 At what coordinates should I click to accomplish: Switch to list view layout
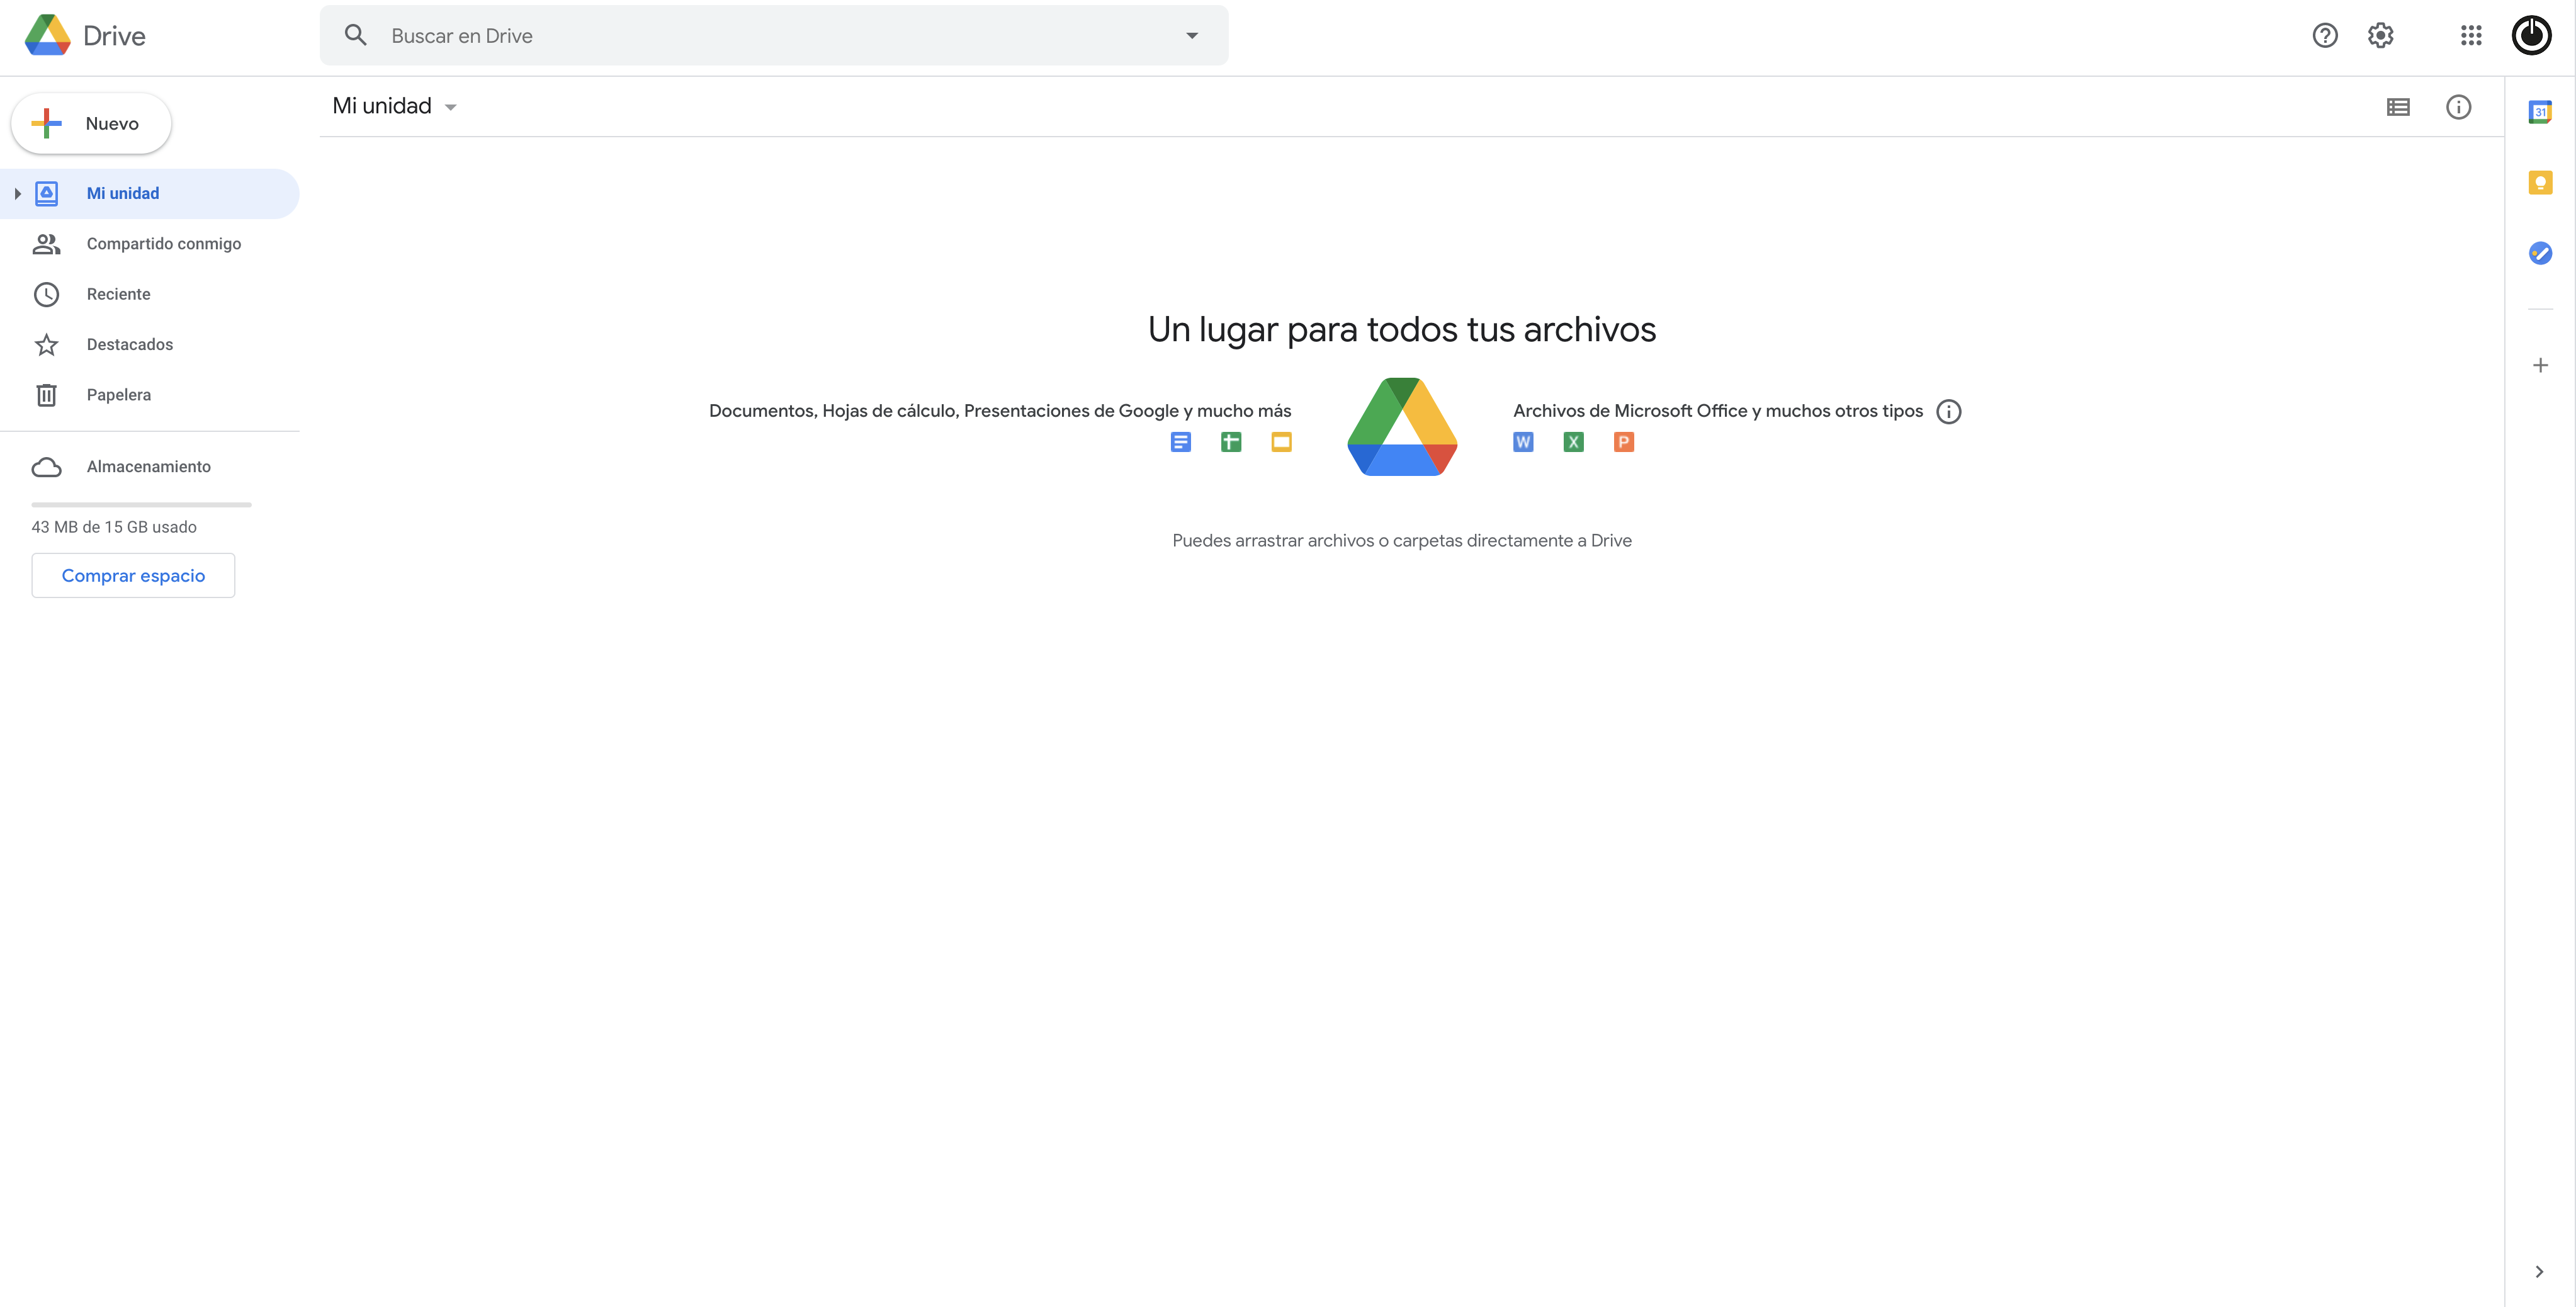[2398, 107]
